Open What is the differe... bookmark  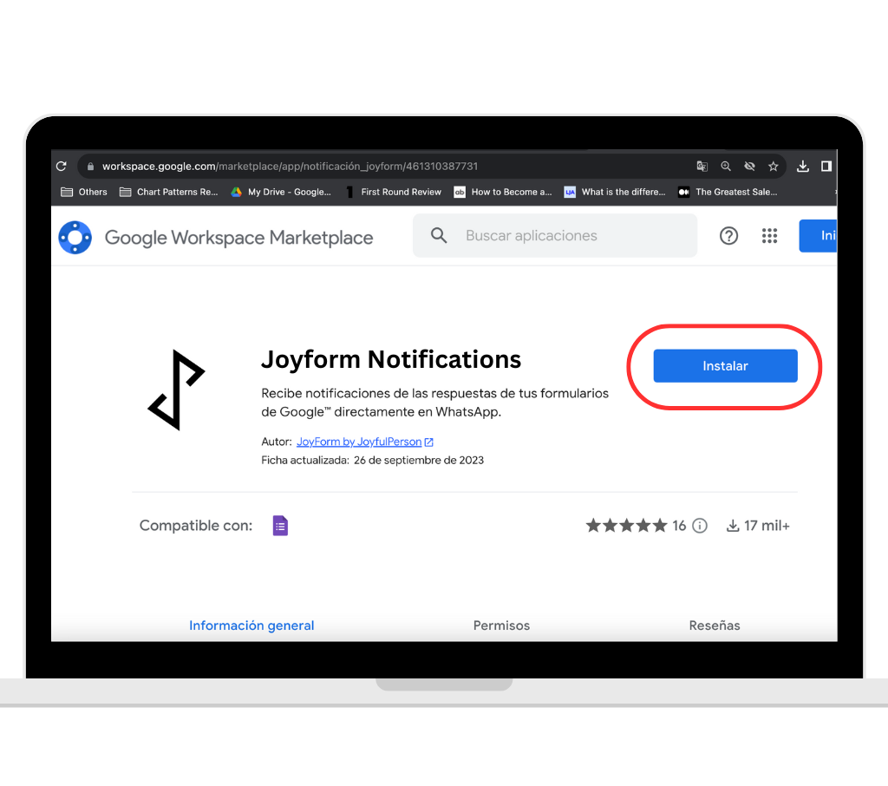point(615,192)
